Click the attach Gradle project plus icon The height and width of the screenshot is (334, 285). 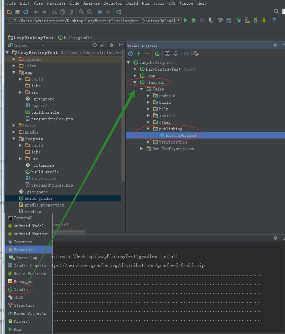pyautogui.click(x=139, y=54)
